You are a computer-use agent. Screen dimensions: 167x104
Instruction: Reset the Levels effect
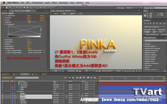(29, 20)
